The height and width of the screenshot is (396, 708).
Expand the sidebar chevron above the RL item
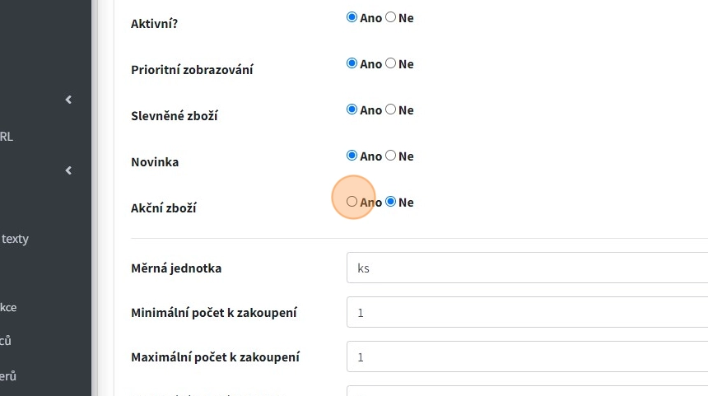pos(68,100)
